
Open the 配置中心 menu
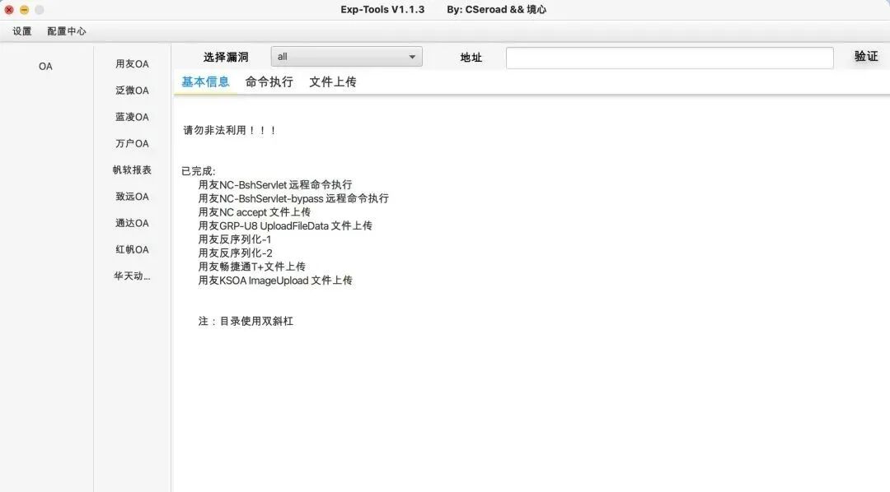click(67, 31)
